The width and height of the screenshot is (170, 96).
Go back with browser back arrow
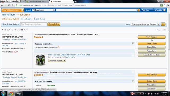[x=2, y=5]
